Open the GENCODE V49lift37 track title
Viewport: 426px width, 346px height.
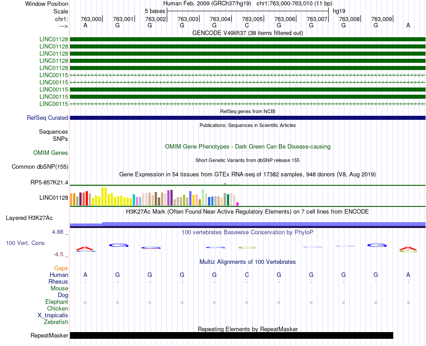click(x=248, y=33)
